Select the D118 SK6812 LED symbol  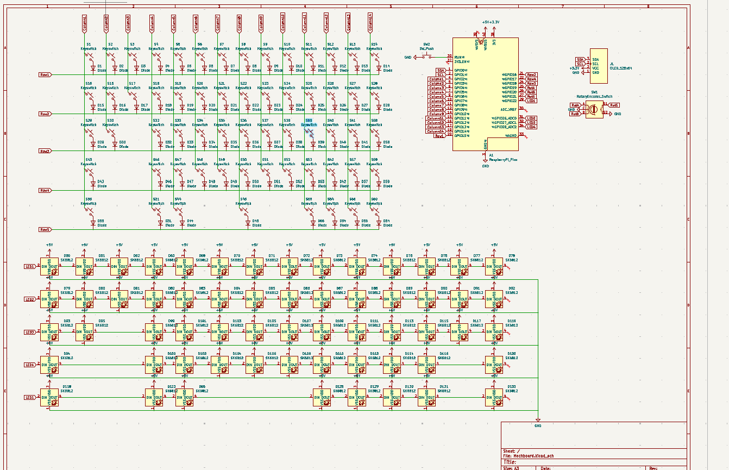(x=49, y=397)
